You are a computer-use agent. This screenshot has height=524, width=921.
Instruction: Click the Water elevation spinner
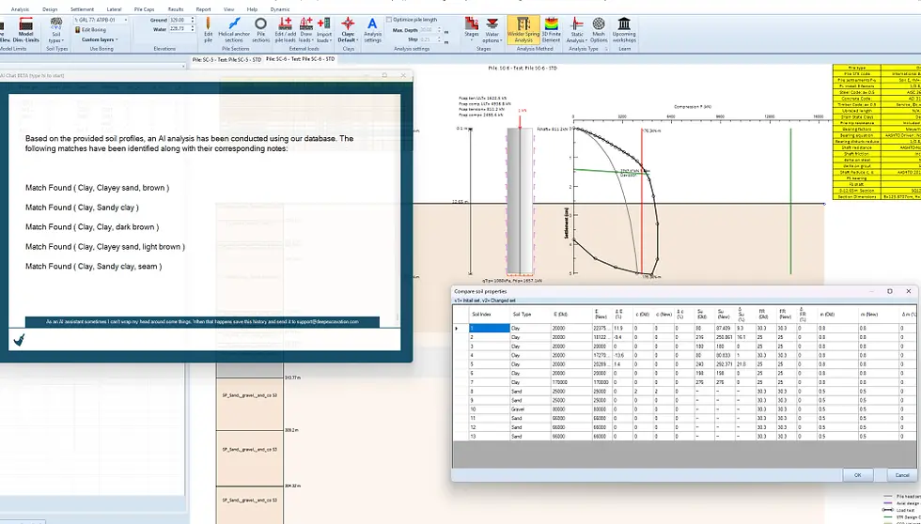click(193, 28)
